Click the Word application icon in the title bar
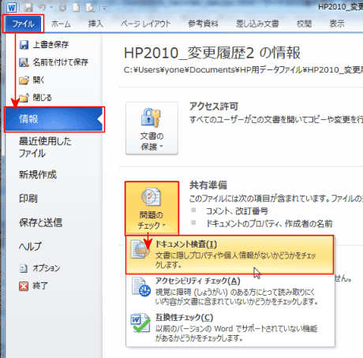 pyautogui.click(x=12, y=8)
